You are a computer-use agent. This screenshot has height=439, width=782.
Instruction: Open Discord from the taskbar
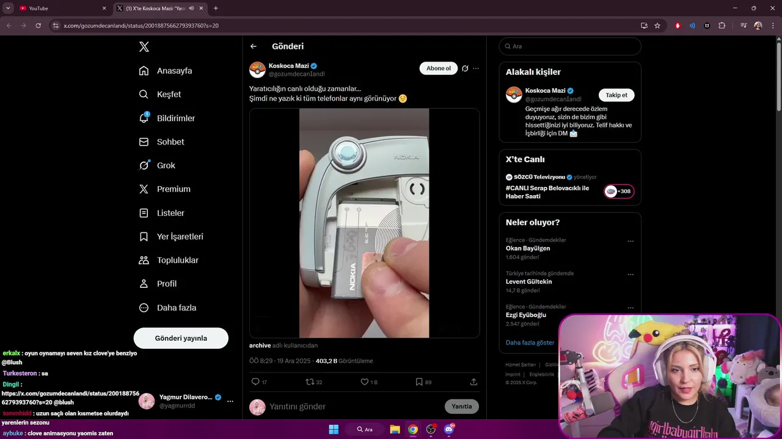coord(449,429)
